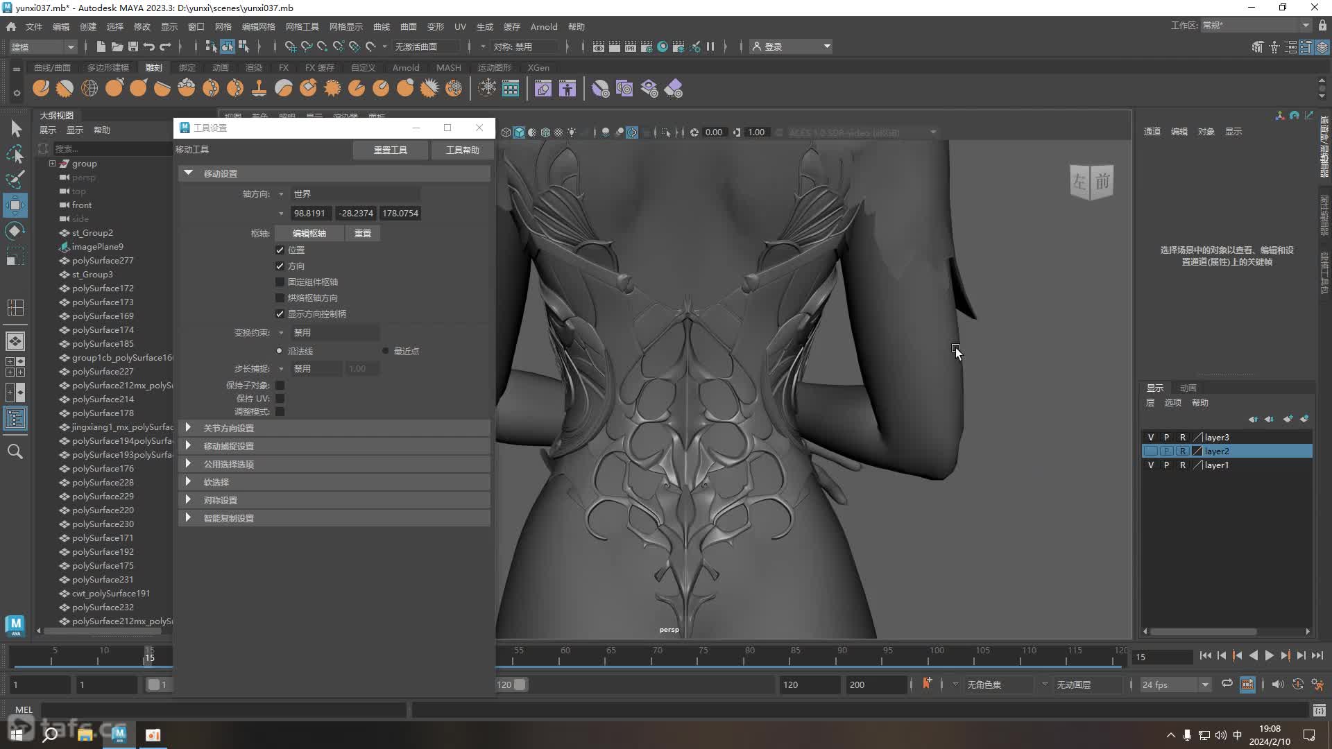Toggle the 位置 checkbox

(x=280, y=250)
